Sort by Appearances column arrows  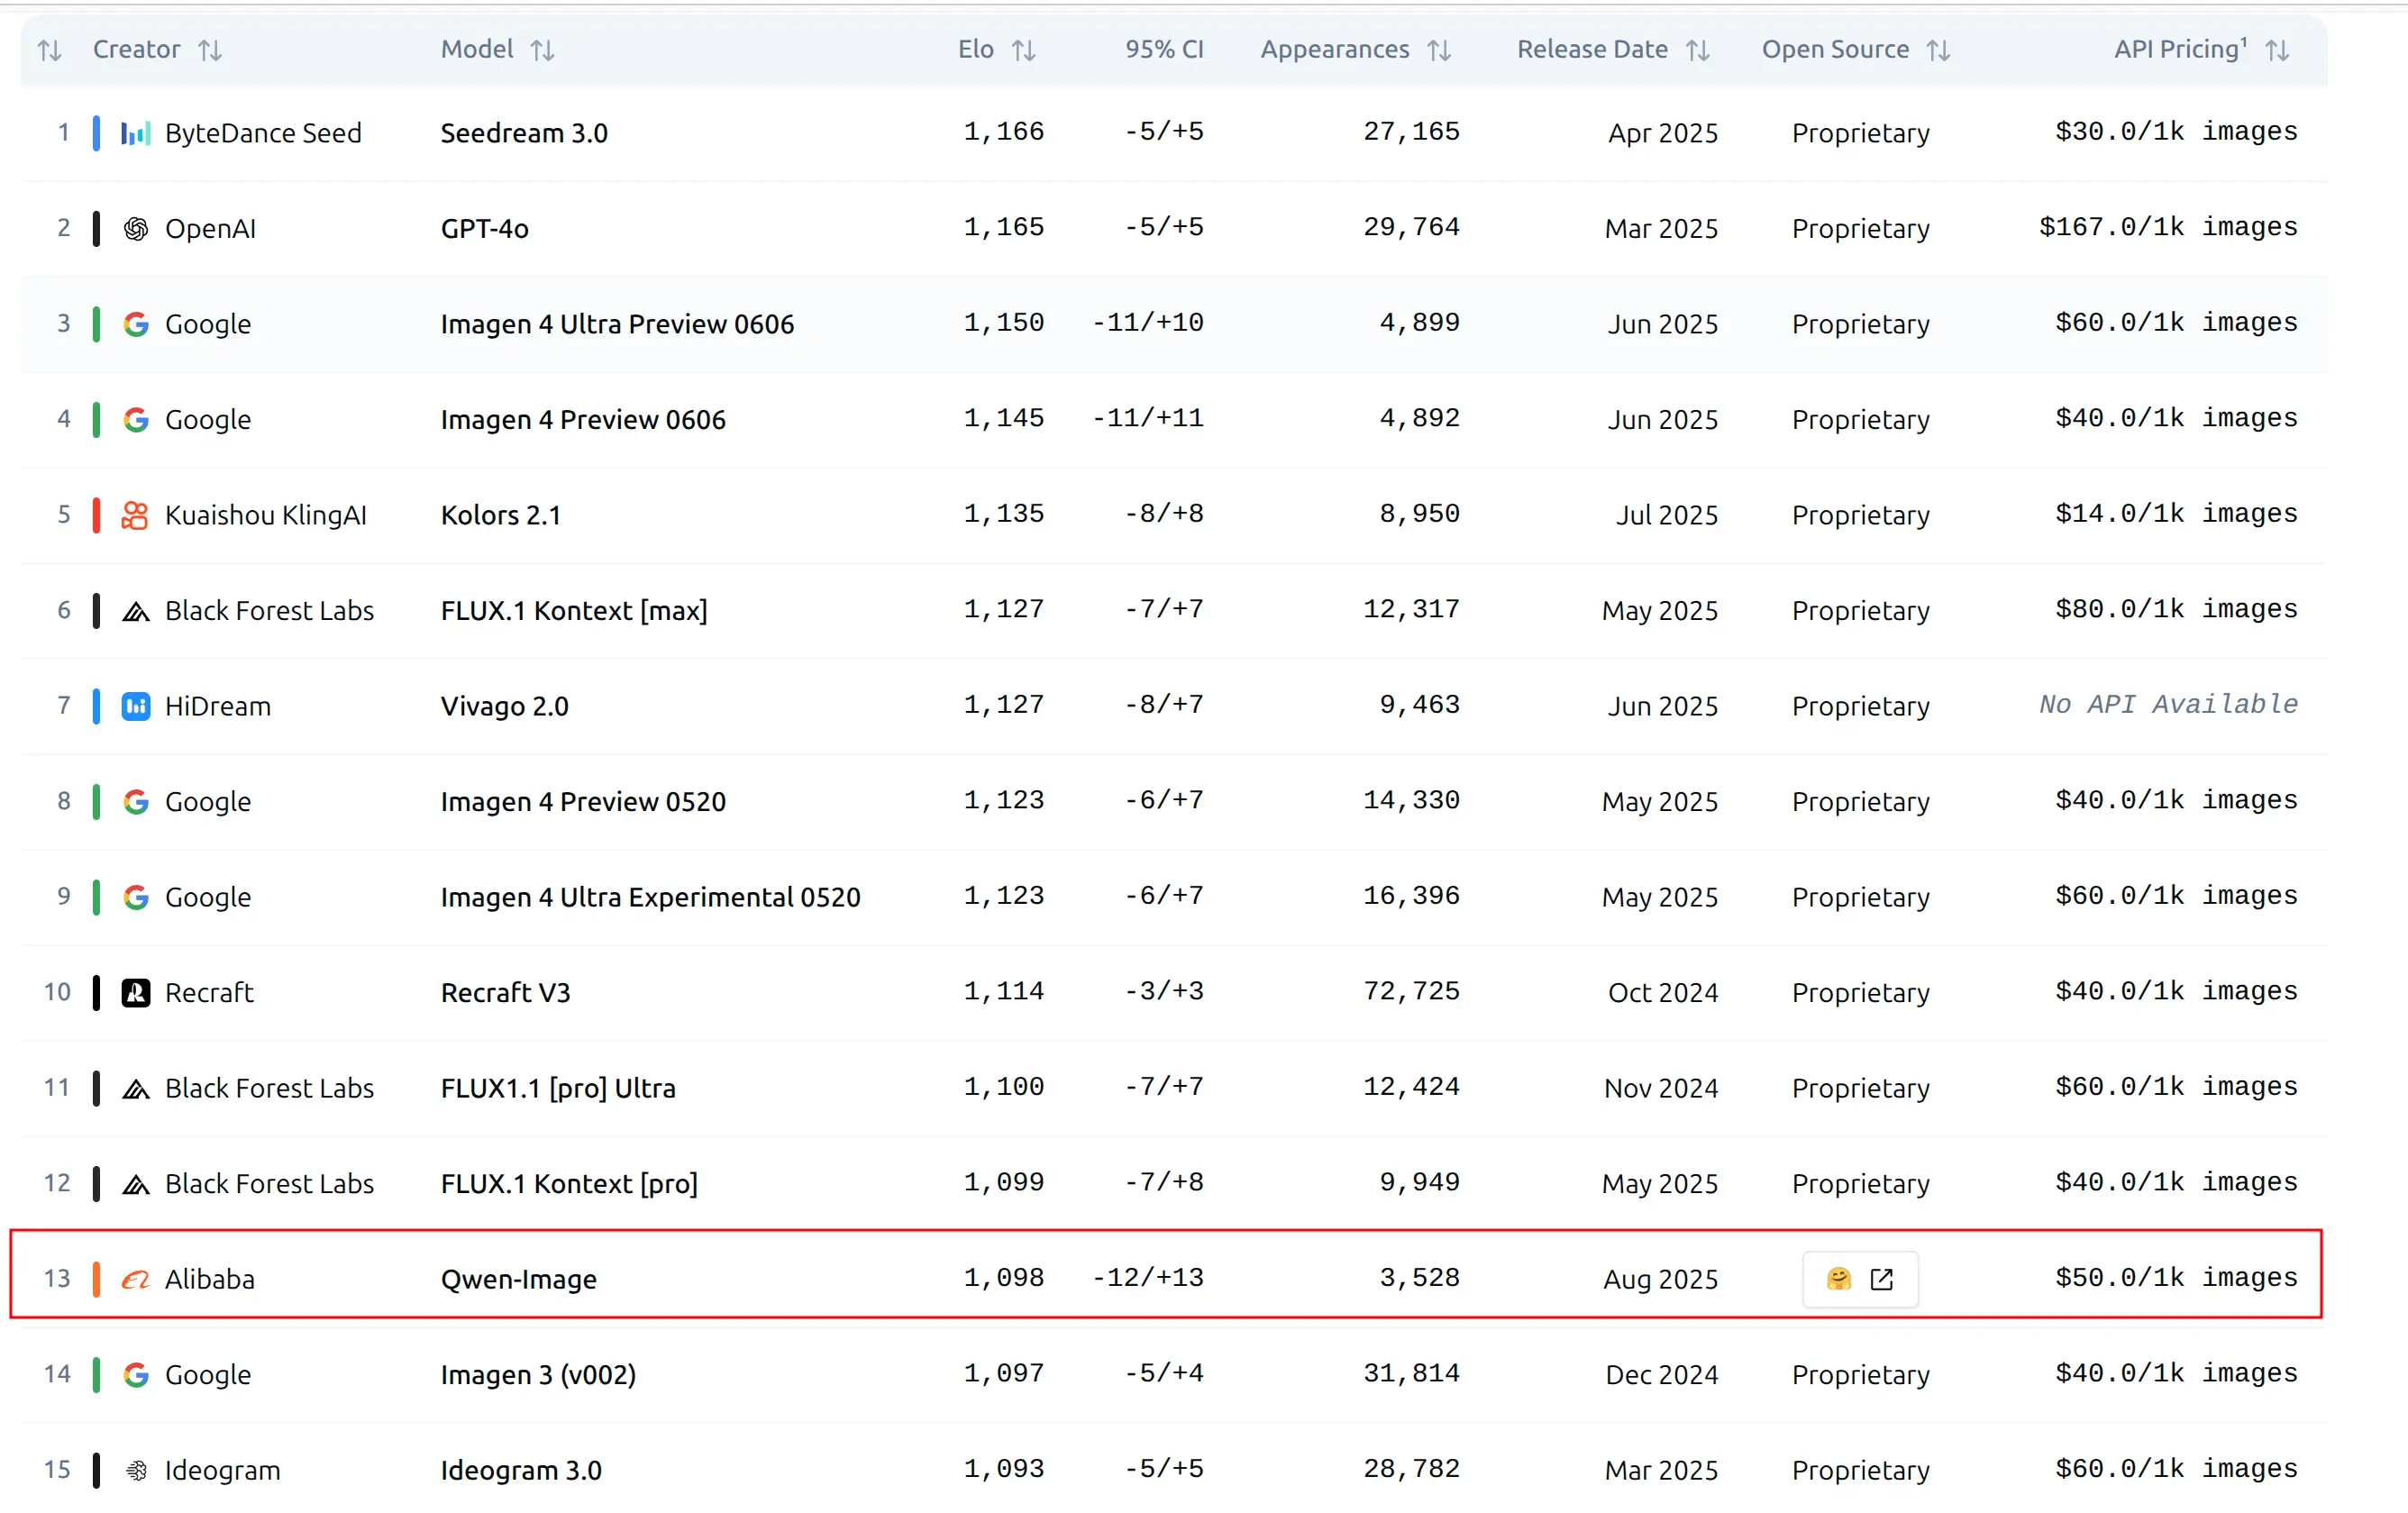click(x=1438, y=50)
